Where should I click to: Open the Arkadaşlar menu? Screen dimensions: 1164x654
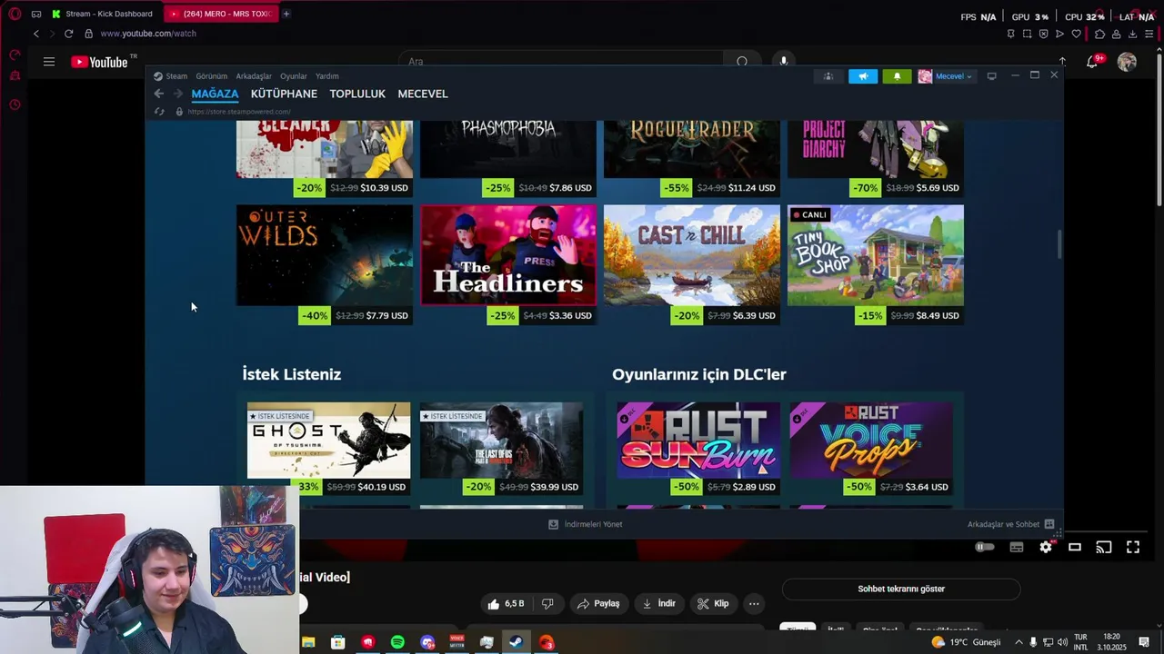click(x=254, y=76)
